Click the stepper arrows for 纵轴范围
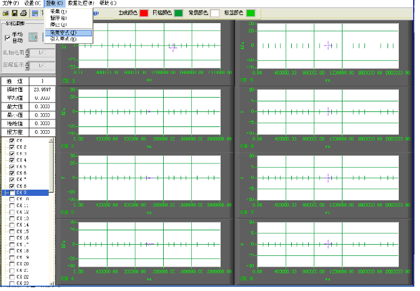 pos(27,53)
